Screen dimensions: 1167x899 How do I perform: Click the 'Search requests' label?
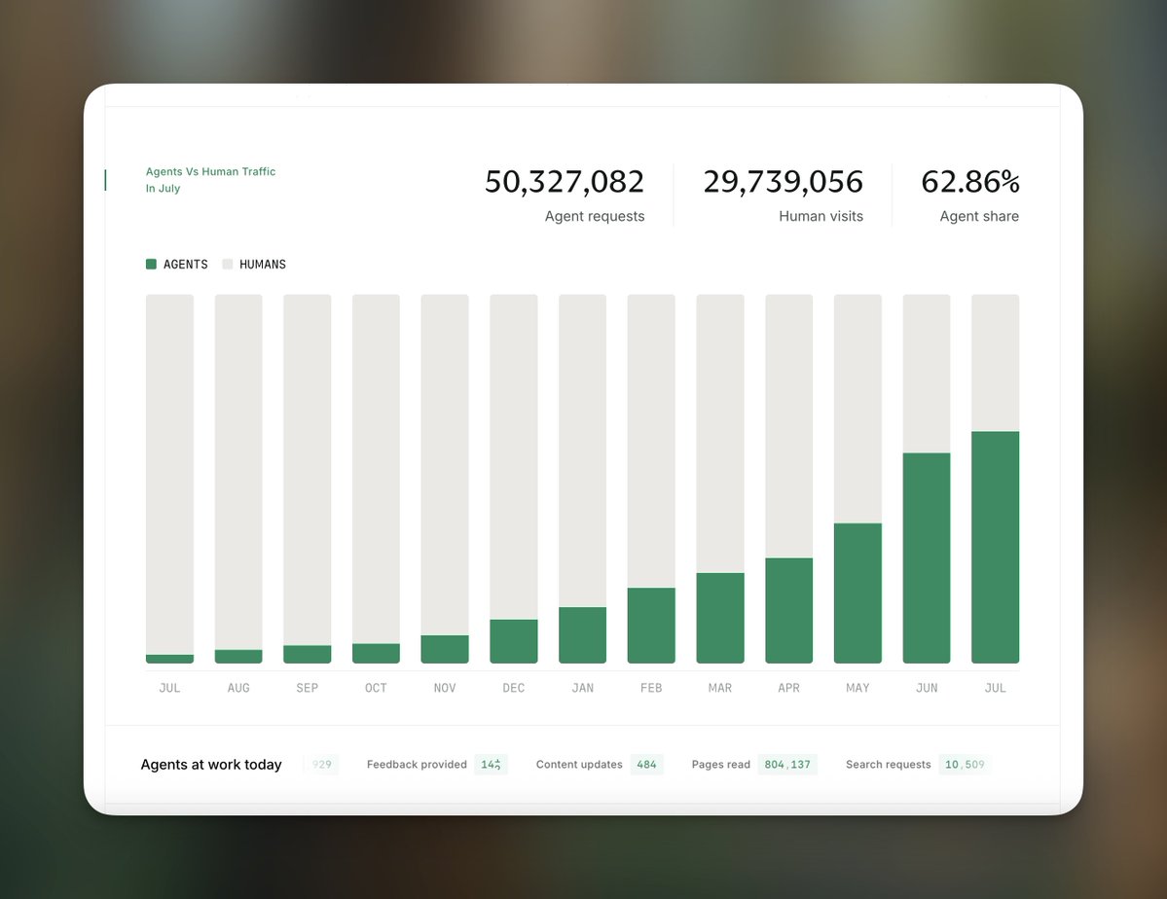click(x=889, y=765)
